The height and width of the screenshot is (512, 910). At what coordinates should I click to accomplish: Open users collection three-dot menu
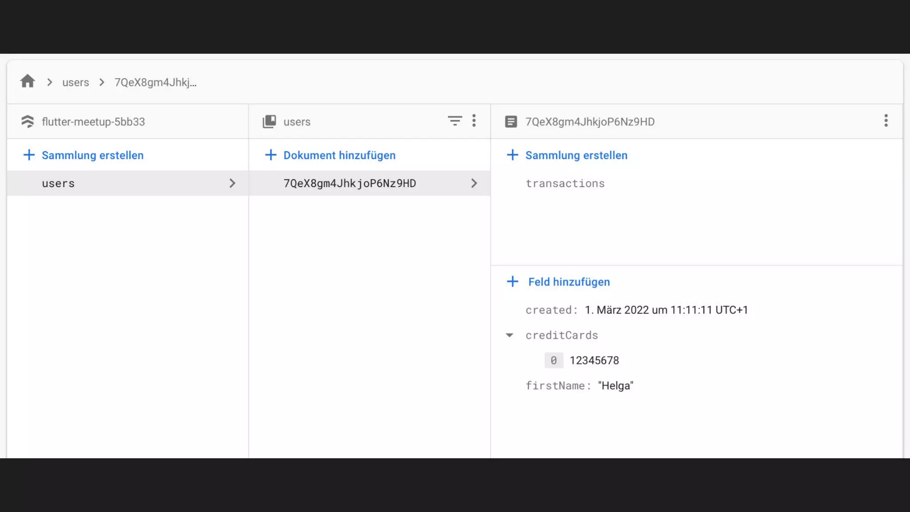[x=474, y=121]
